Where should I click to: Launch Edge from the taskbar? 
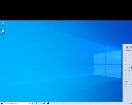[x=37, y=103]
